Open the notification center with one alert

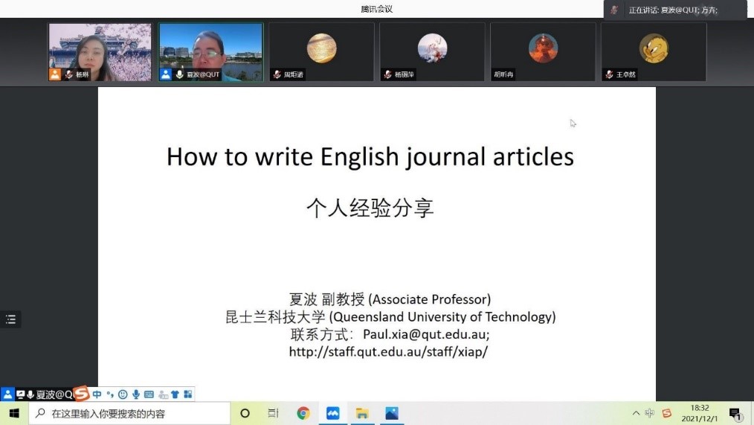[x=735, y=414]
